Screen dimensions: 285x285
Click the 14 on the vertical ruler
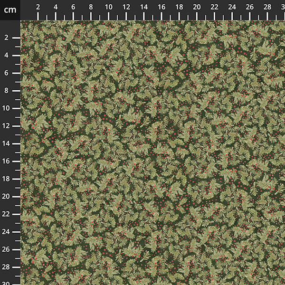point(6,143)
